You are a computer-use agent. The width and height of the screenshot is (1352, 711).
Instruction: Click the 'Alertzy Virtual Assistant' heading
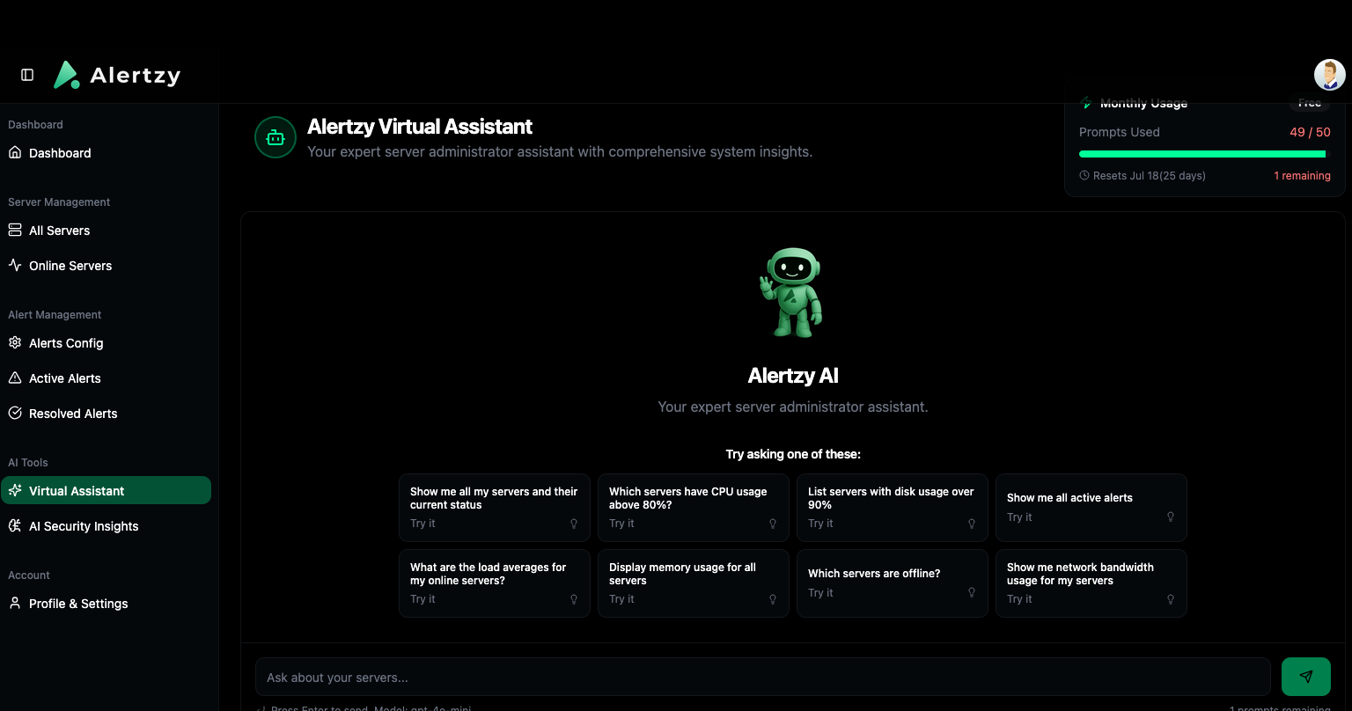click(420, 127)
